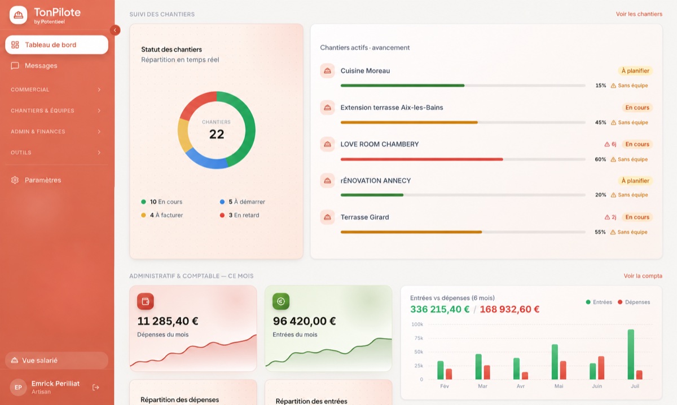This screenshot has height=405, width=677.
Task: Open the Extension terrasse Aix-les-Bains project
Action: tap(392, 108)
